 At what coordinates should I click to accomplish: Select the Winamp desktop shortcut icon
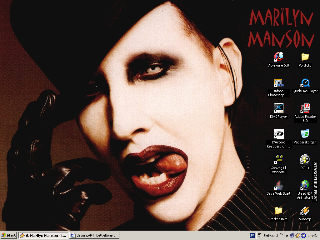tap(305, 211)
